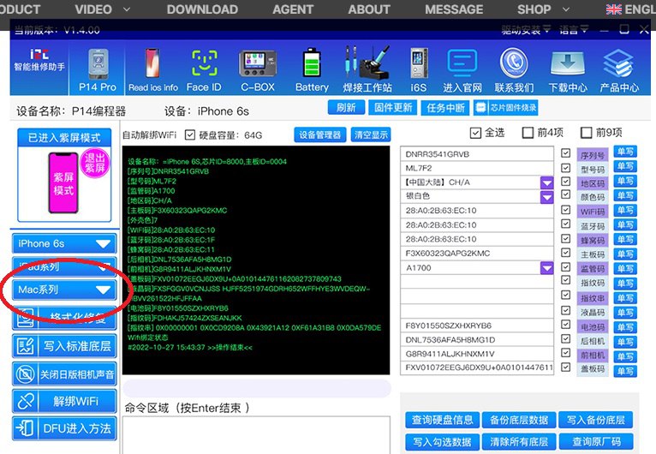Click the 备份底层数据 button
This screenshot has width=656, height=454.
519,420
